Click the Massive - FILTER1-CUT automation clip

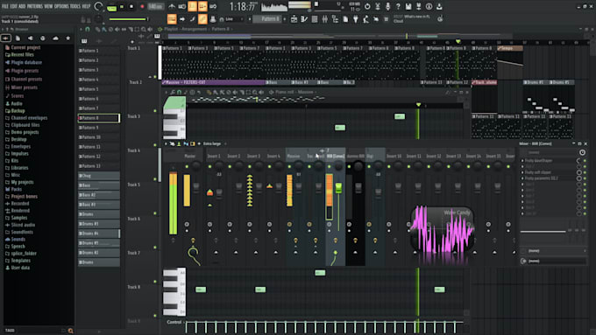(x=214, y=82)
